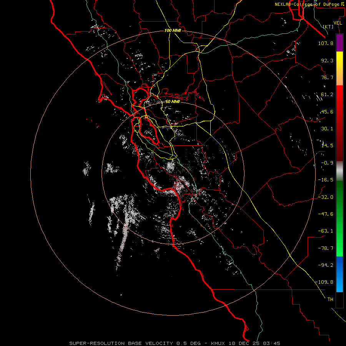Click the 100 NMI range ring label
The width and height of the screenshot is (346, 346).
(x=173, y=30)
